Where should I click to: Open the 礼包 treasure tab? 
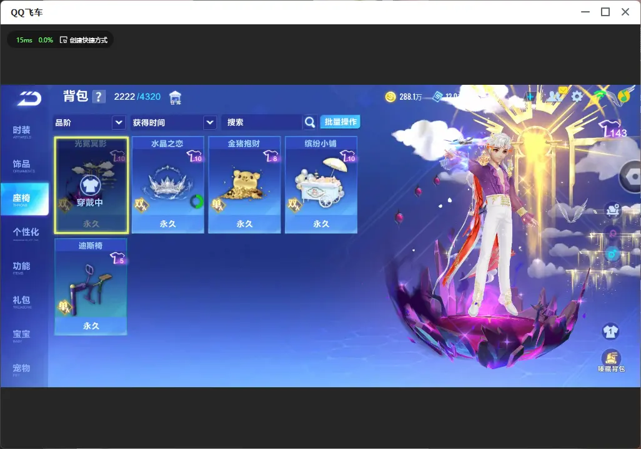(x=22, y=301)
